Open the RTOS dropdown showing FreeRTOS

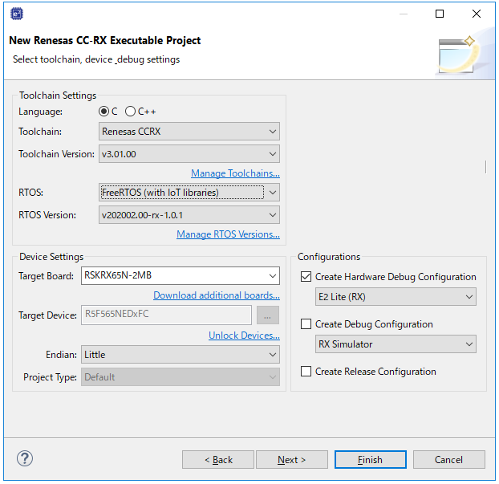click(189, 193)
